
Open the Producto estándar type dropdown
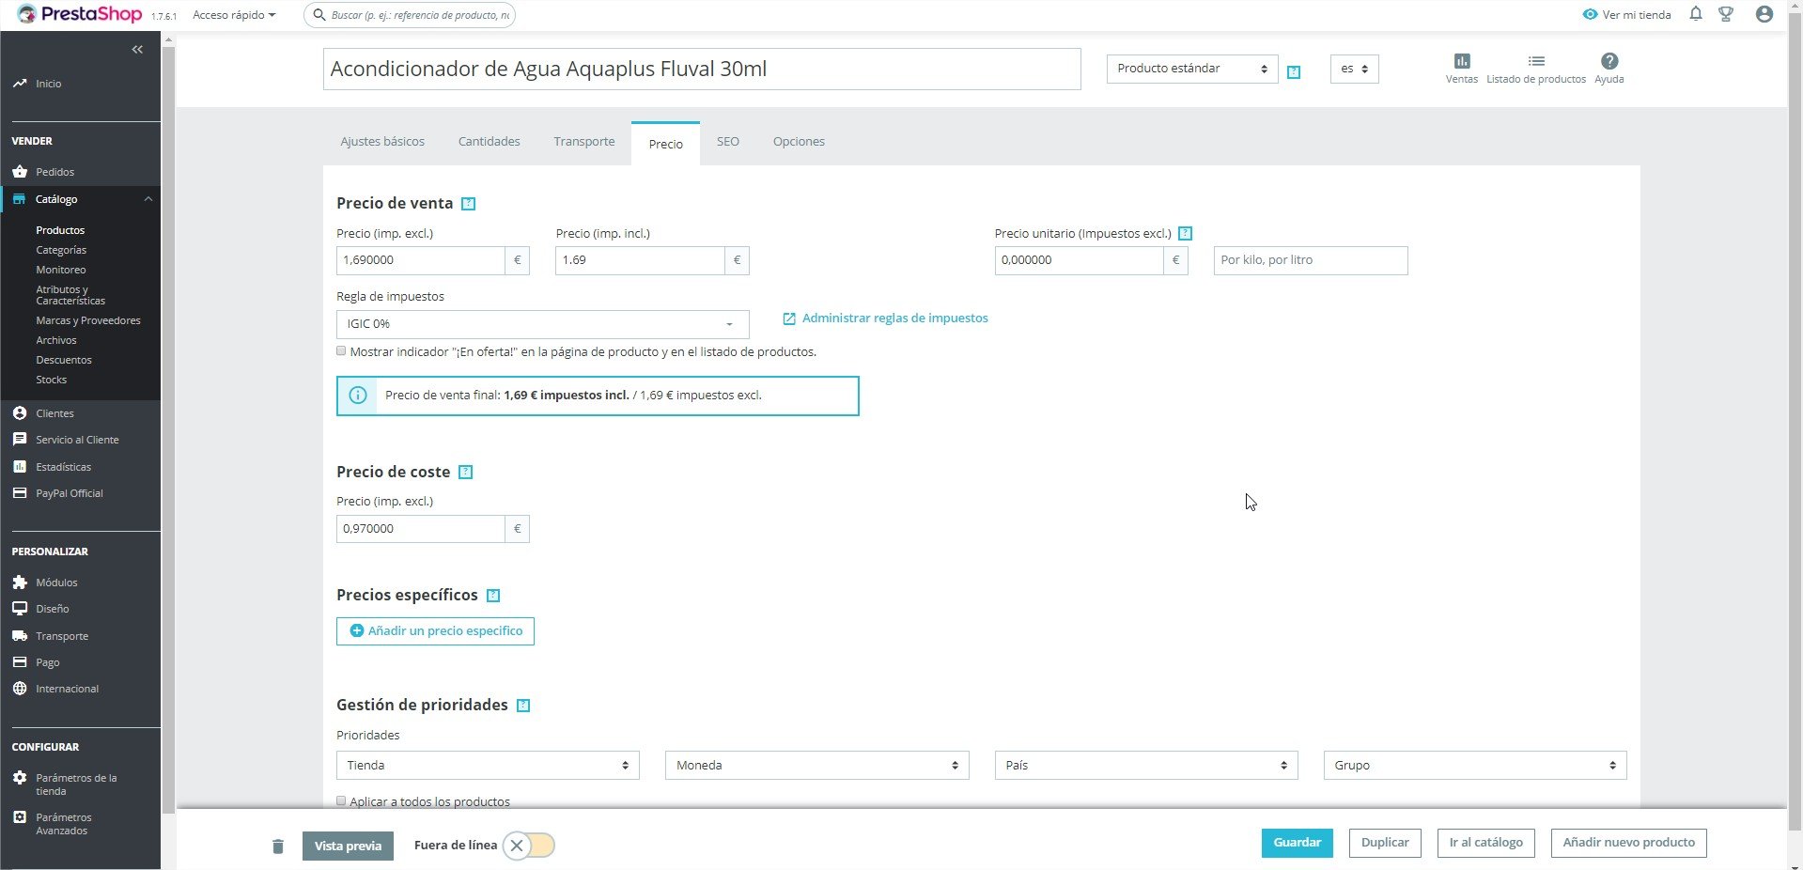(x=1191, y=69)
